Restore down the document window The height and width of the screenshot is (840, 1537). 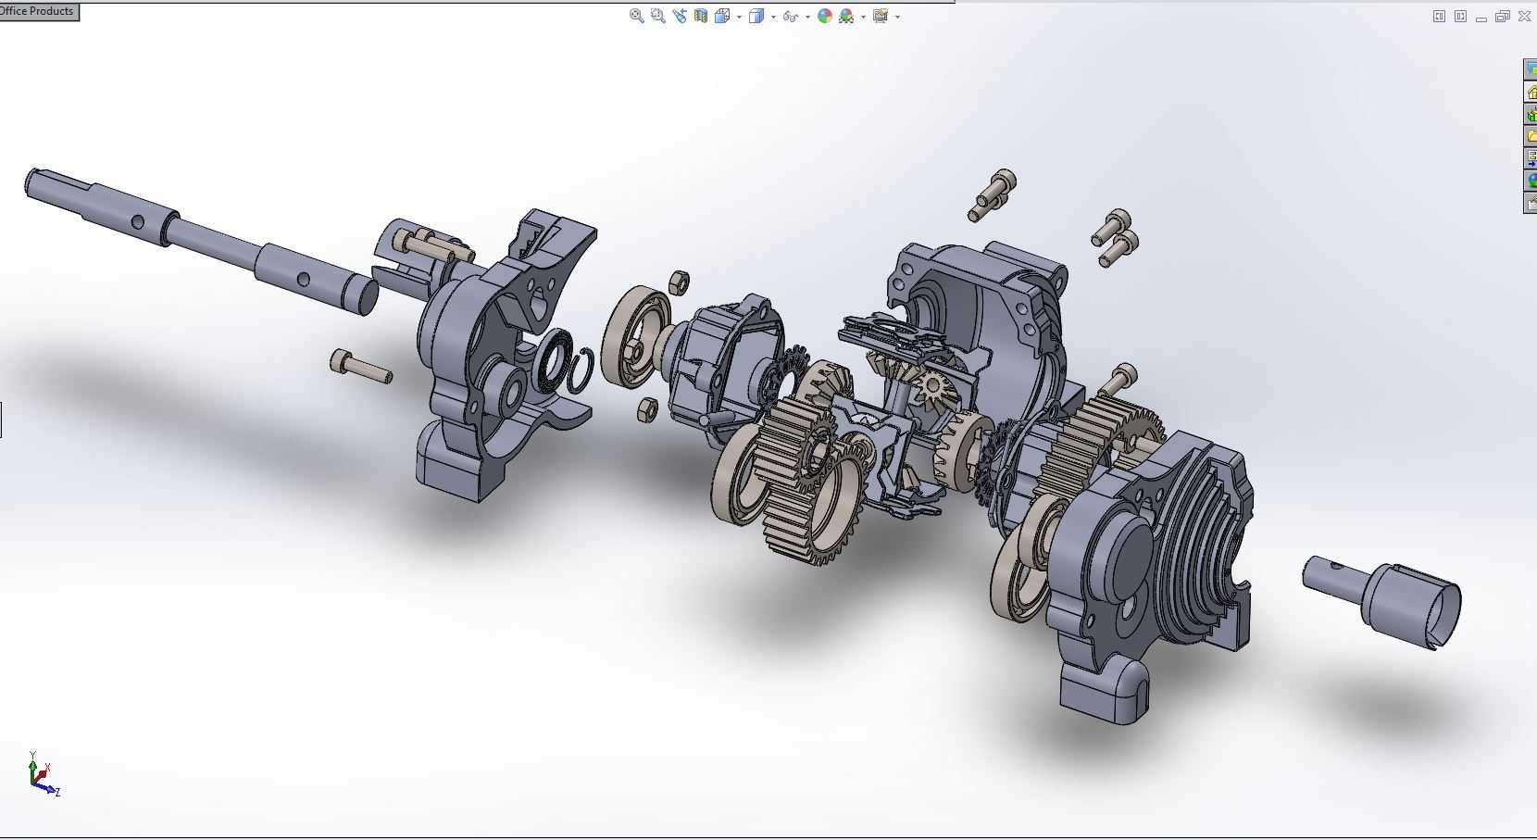[1503, 17]
